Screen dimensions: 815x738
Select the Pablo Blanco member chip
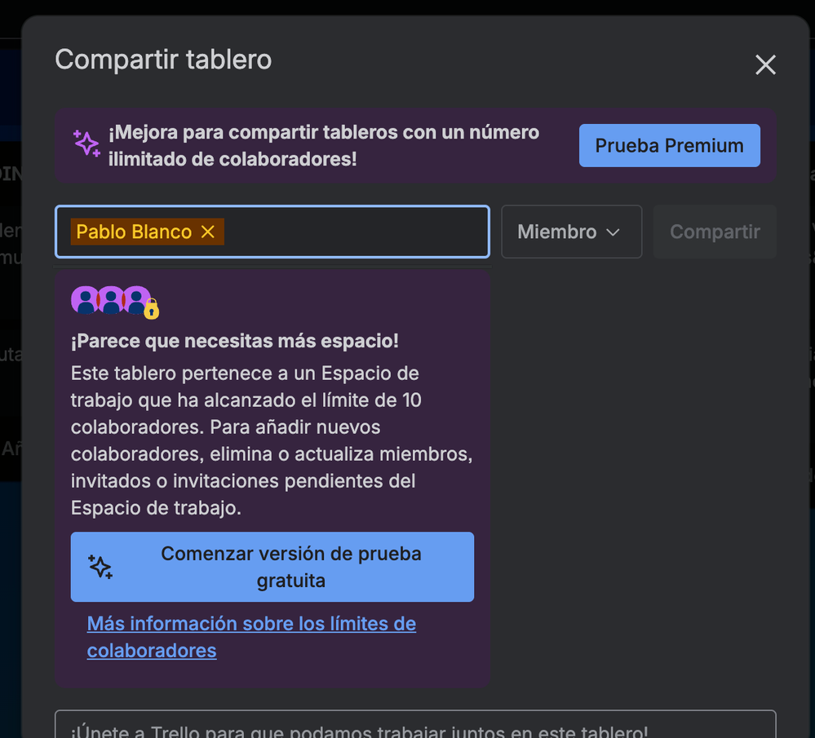click(x=135, y=232)
